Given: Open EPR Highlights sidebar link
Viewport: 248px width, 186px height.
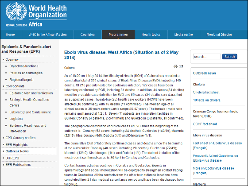Looking at the screenshot, I should (x=16, y=145).
